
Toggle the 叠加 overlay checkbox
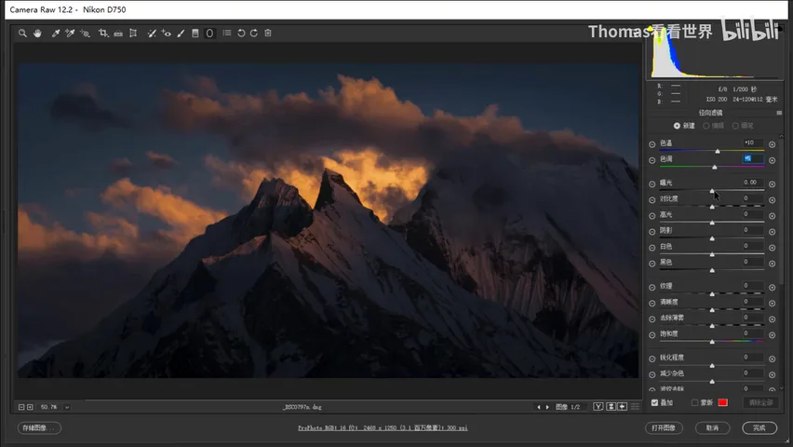(654, 402)
